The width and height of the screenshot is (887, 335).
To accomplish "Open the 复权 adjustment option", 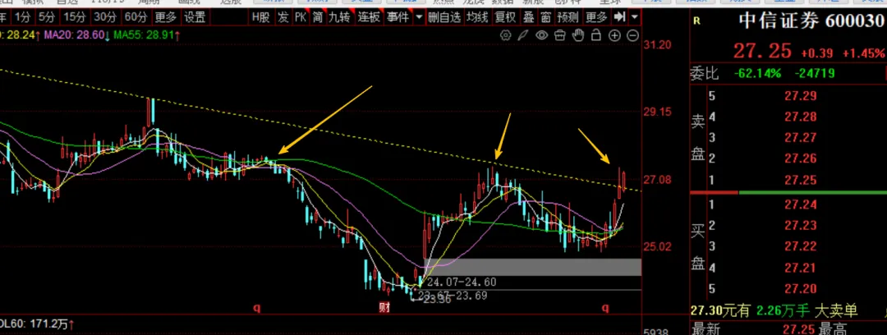I will (x=505, y=17).
